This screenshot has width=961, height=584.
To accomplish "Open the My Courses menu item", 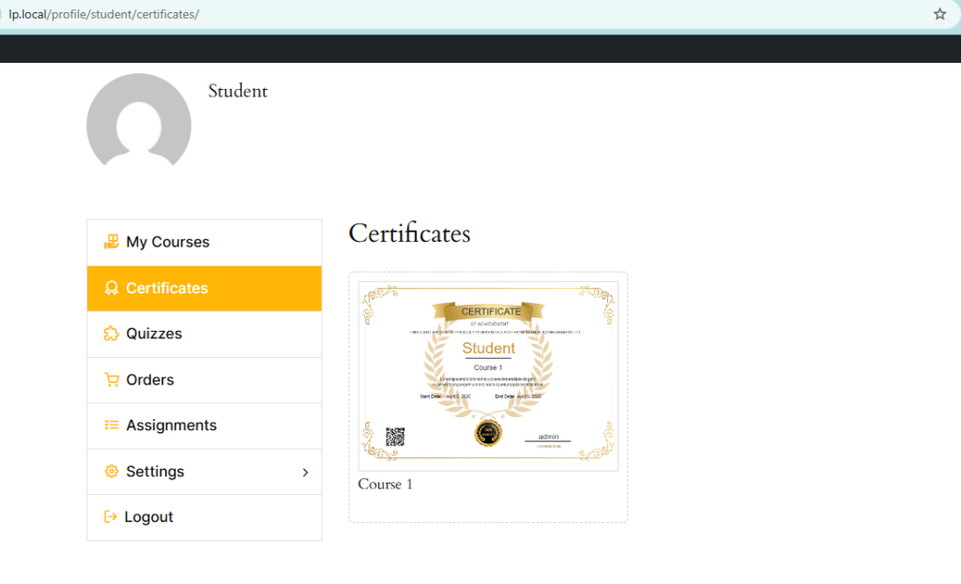I will click(x=167, y=242).
